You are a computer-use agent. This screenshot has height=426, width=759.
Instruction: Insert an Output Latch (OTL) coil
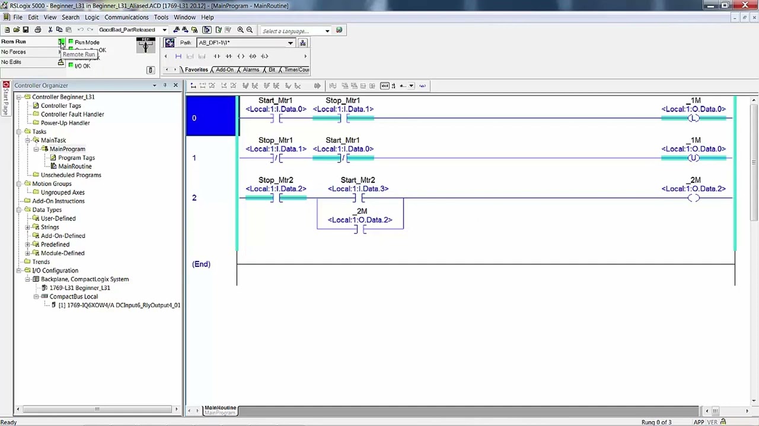[x=264, y=56]
